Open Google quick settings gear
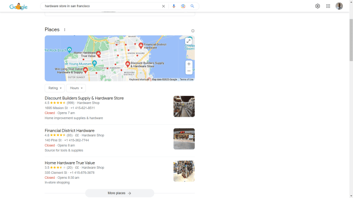Screen dimensions: 353x198 pyautogui.click(x=317, y=6)
